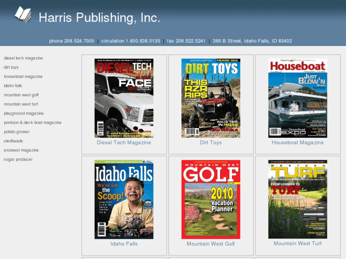This screenshot has height=259, width=346.
Task: Choose idaho falls in sidebar
Action: pos(13,86)
